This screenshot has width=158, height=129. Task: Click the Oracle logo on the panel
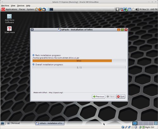pyautogui.click(x=3, y=9)
